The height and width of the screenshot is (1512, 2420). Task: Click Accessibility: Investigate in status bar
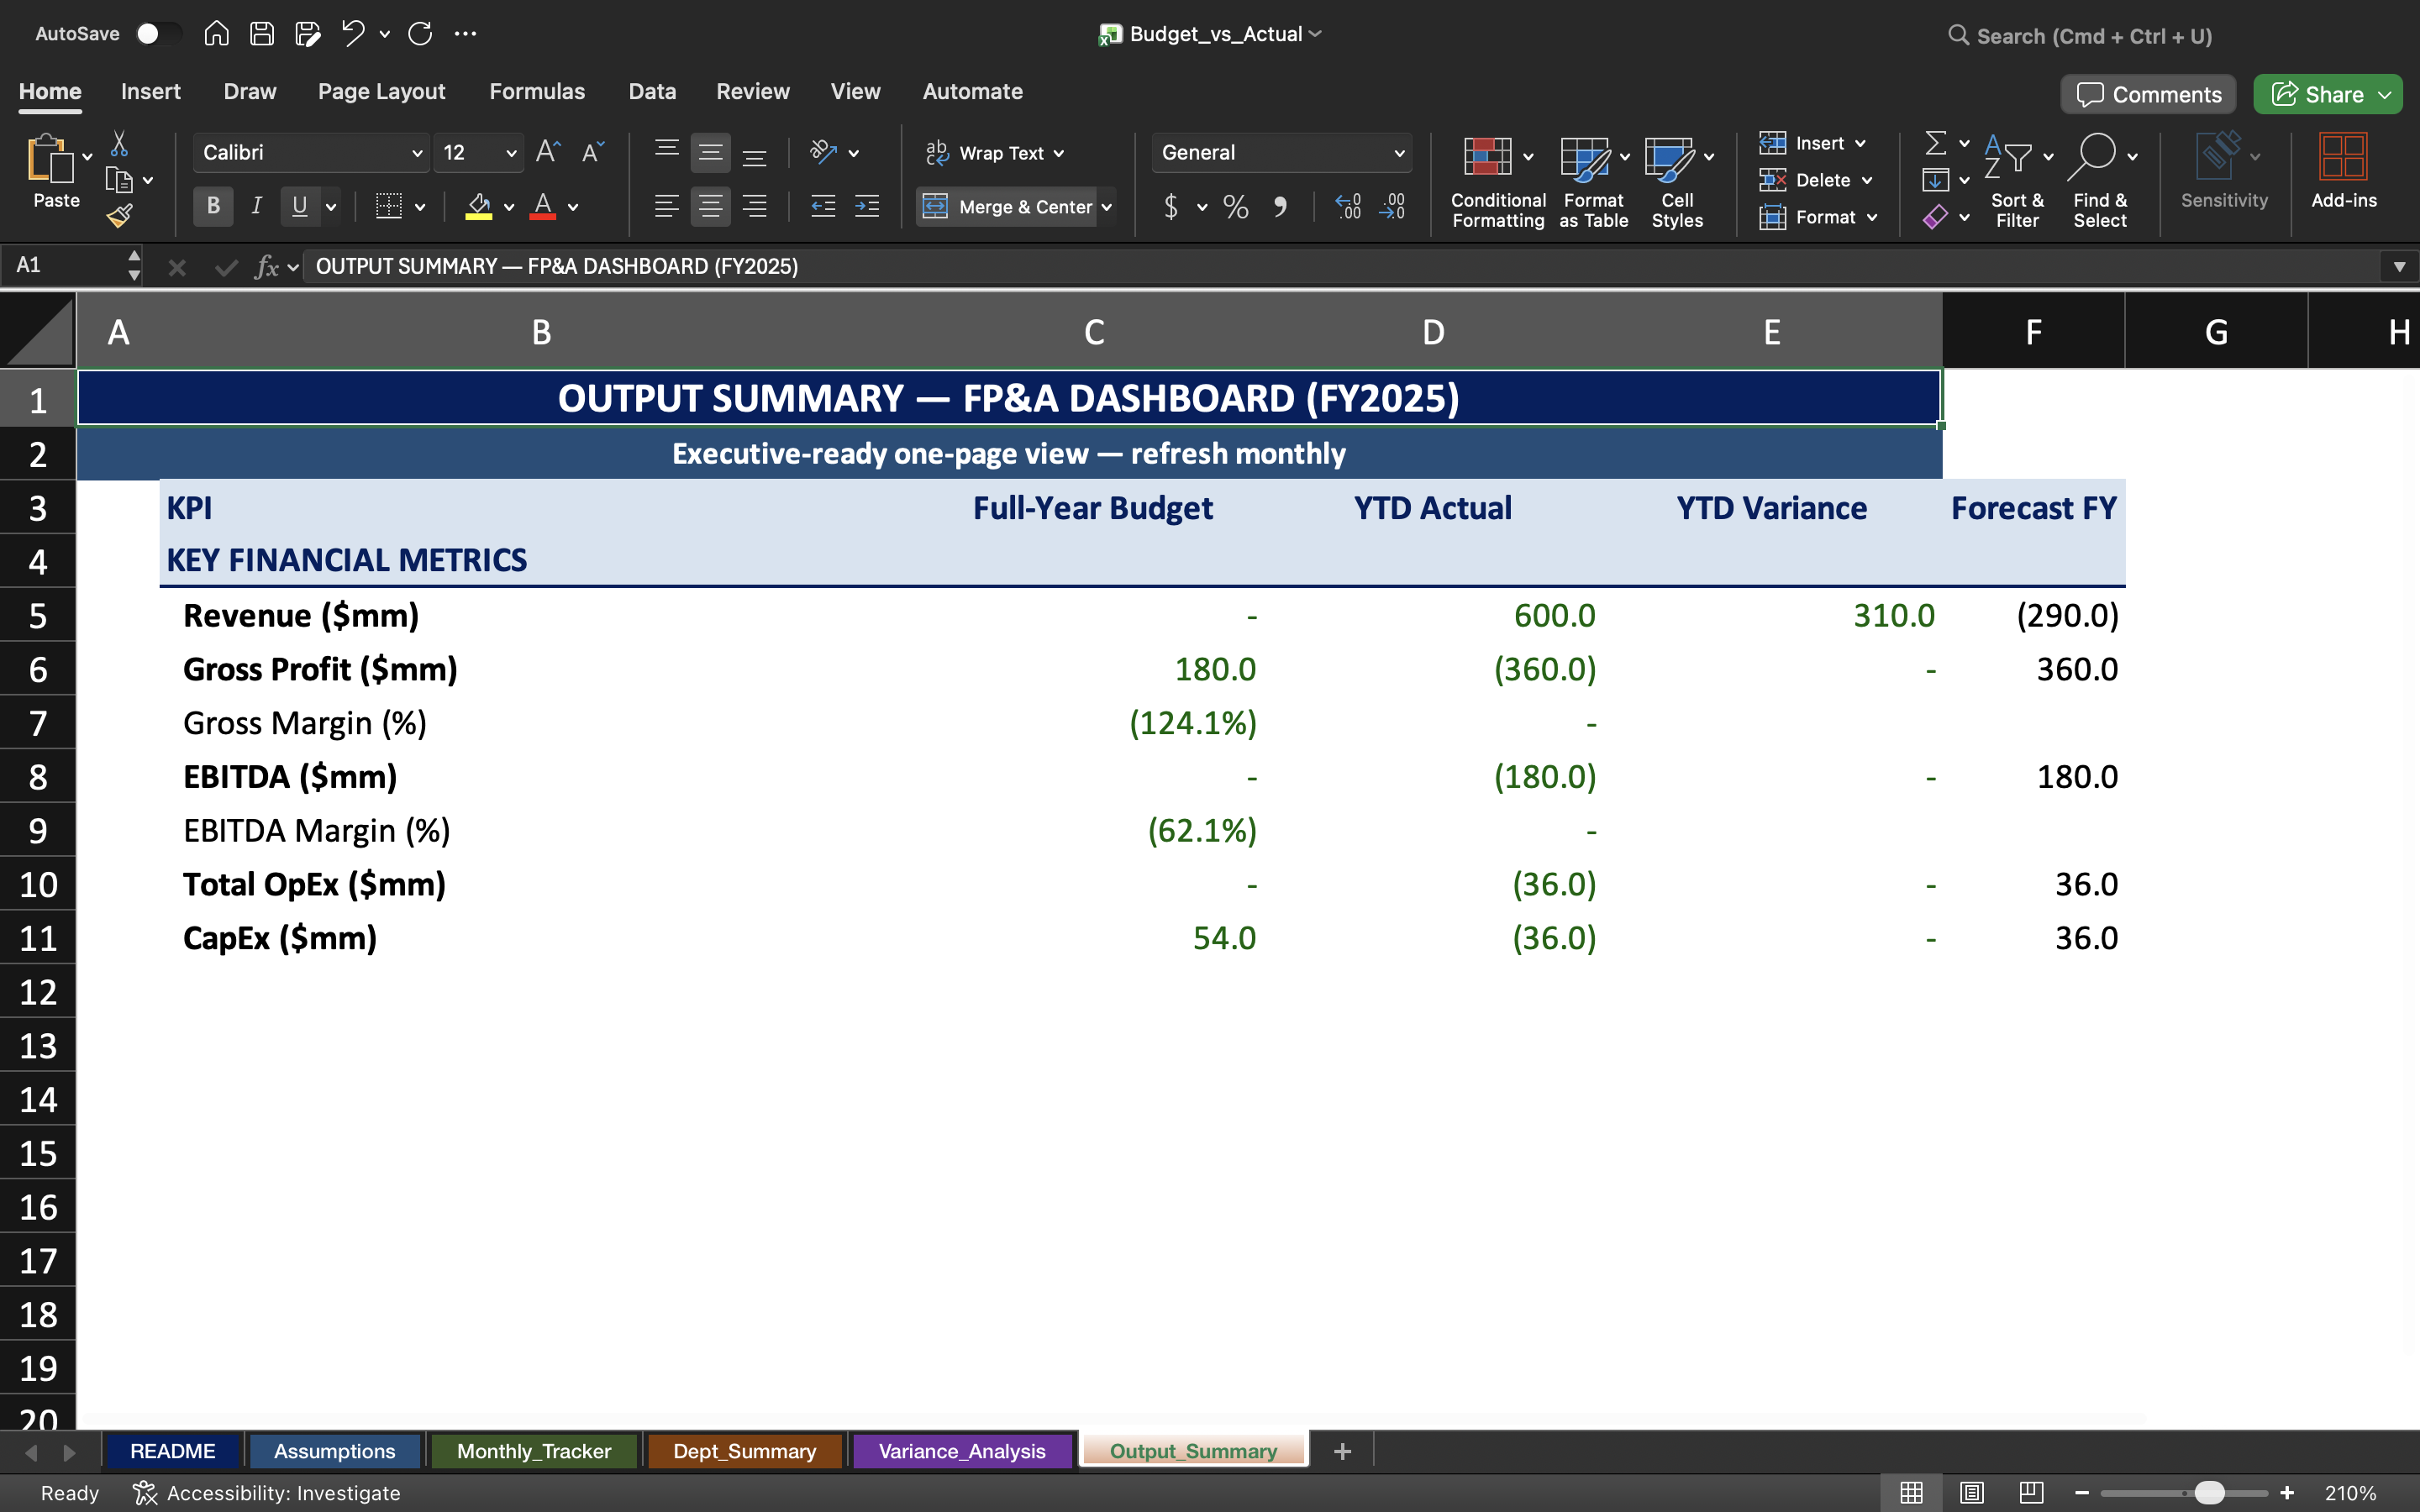coord(267,1492)
